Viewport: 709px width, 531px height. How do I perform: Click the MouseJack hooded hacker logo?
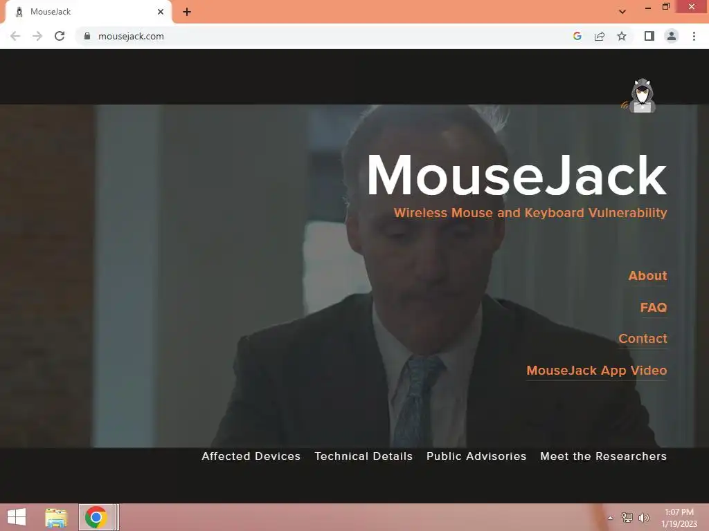point(640,95)
